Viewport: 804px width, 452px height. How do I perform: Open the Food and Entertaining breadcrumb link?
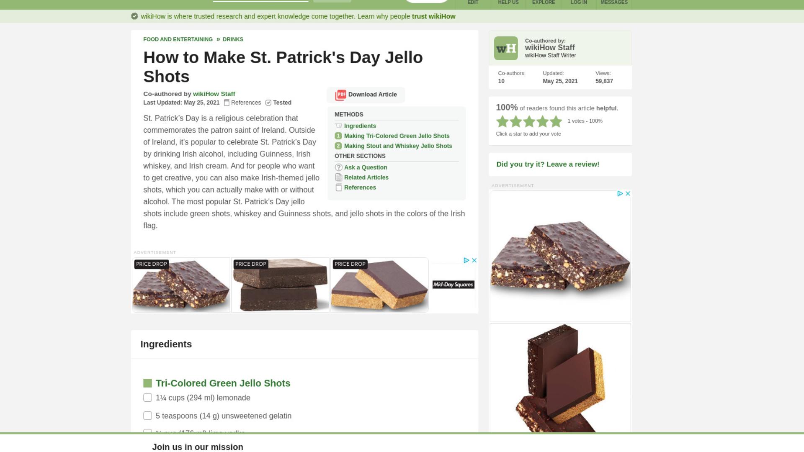[x=178, y=39]
